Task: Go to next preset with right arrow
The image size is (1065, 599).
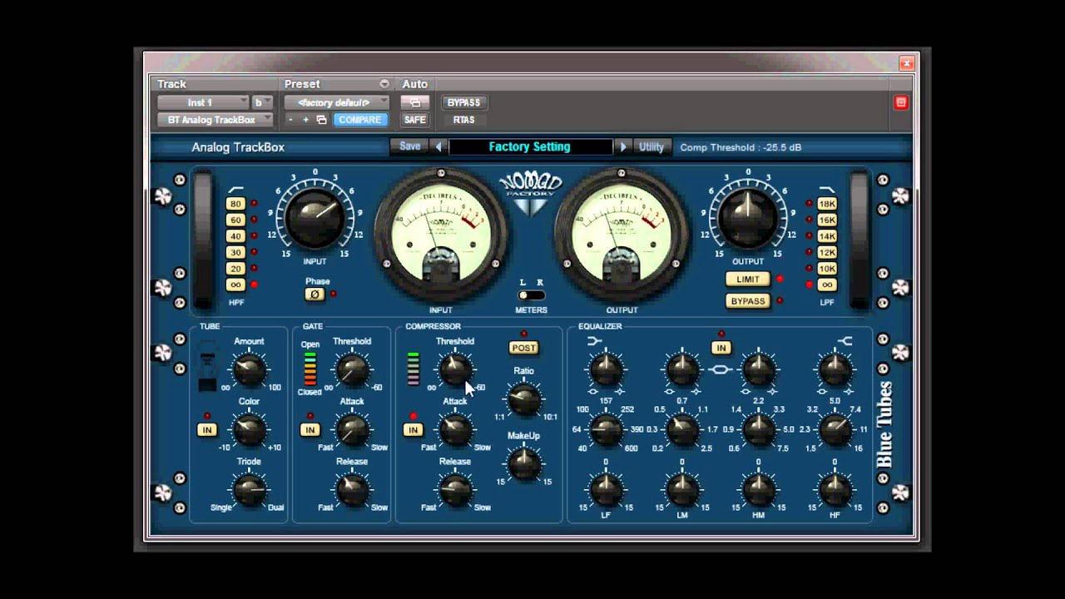Action: [622, 147]
